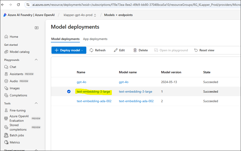Click the Reset view icon
Image resolution: width=241 pixels, height=151 pixels.
[x=196, y=50]
